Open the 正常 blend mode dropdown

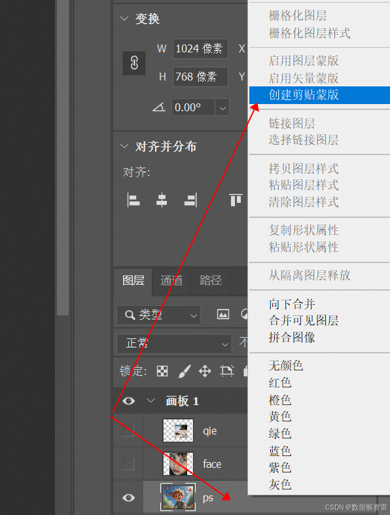pyautogui.click(x=174, y=344)
